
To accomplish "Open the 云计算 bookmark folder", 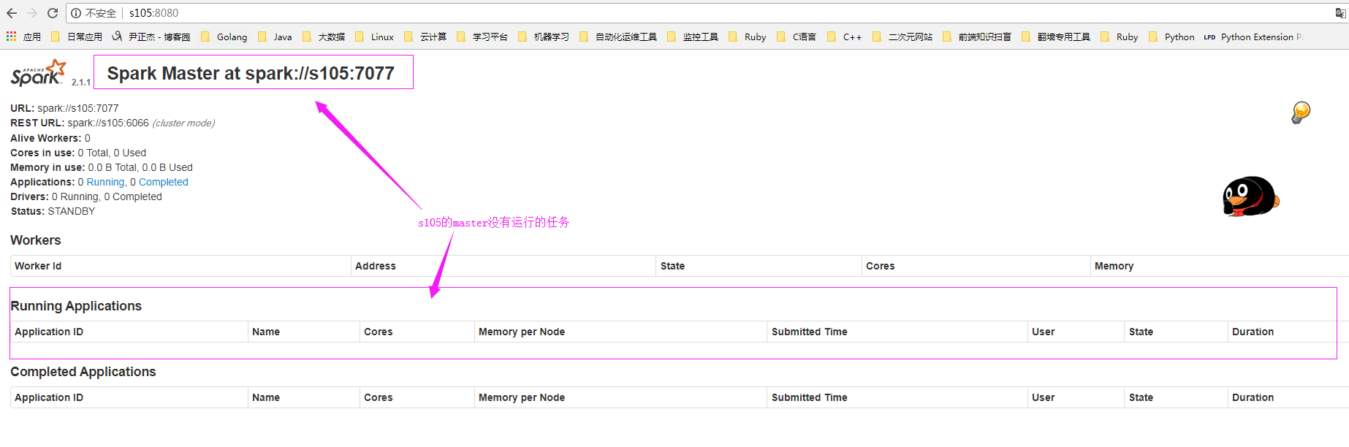I will [x=425, y=37].
